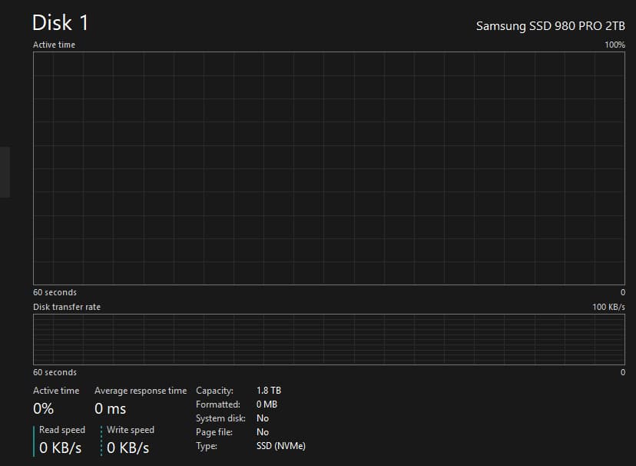Screen dimensions: 636x466
Task: Click the Type SSD (NVMe) label
Action: [x=280, y=445]
